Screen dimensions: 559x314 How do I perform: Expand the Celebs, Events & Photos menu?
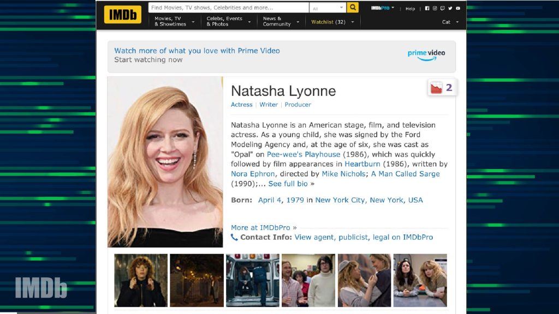[229, 21]
